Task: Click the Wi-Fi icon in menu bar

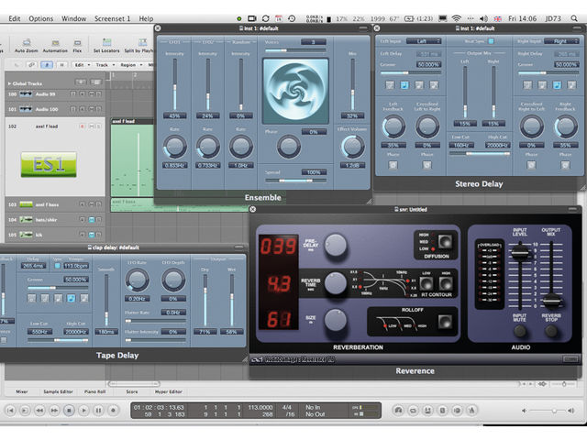Action: click(457, 18)
